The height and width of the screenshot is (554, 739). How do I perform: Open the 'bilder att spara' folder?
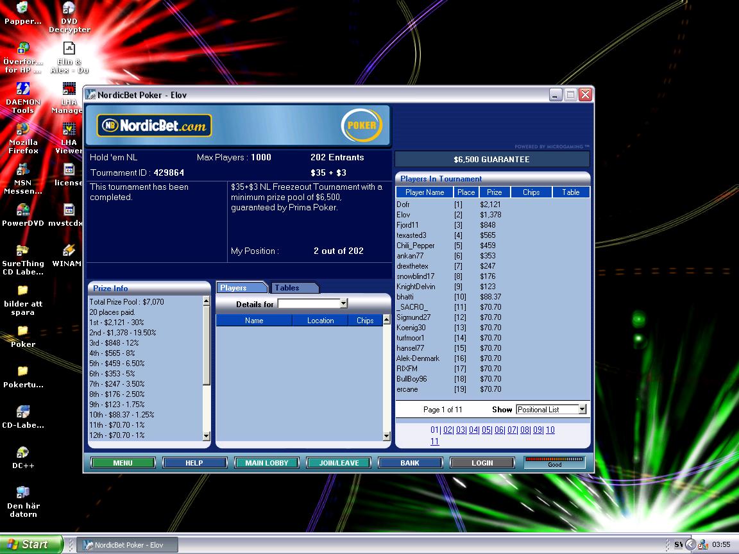pos(22,300)
